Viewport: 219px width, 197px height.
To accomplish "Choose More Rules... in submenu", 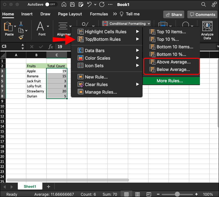I will point(169,81).
